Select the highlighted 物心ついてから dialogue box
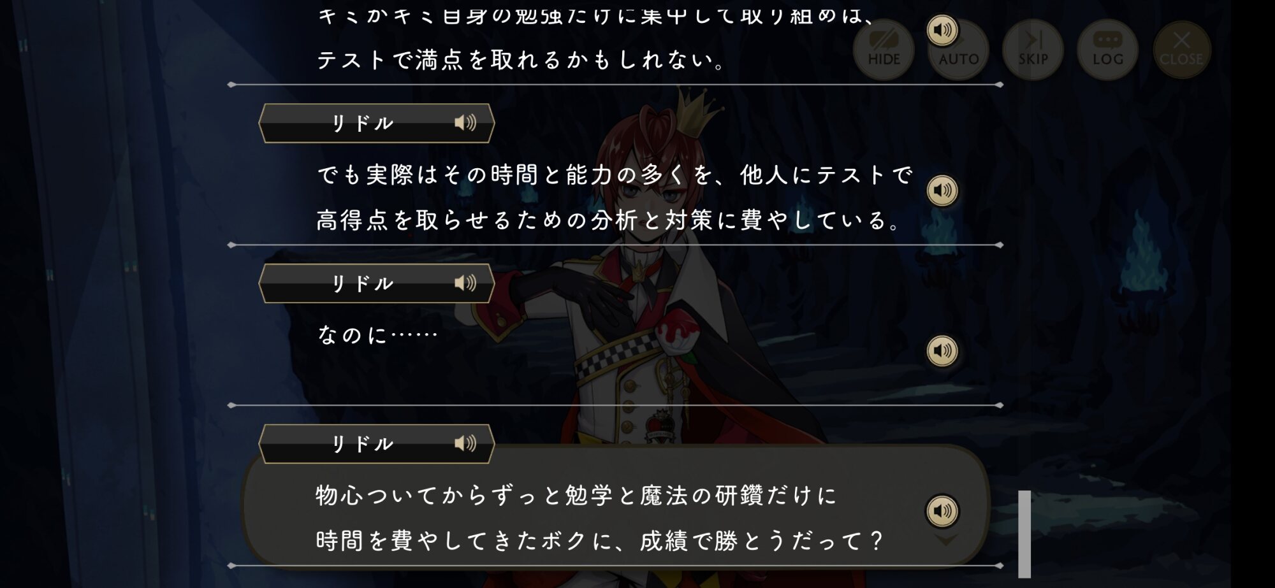Screen dimensions: 1275x588 pos(615,506)
